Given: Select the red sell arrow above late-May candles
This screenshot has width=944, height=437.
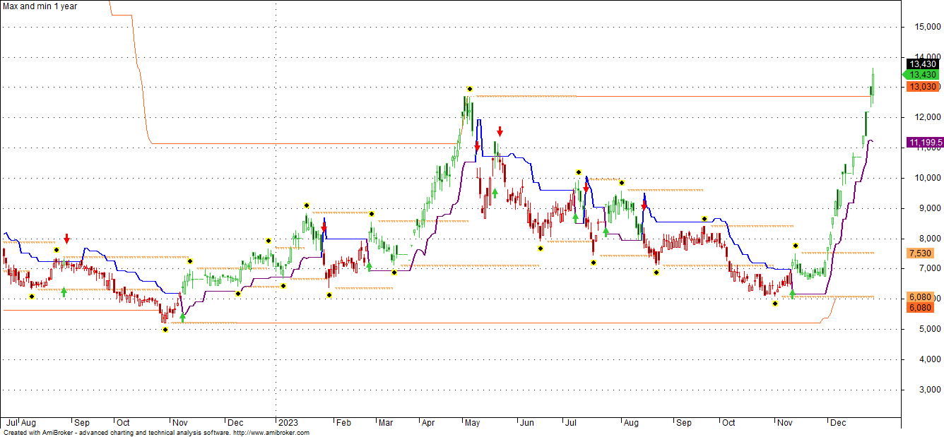Looking at the screenshot, I should (x=500, y=131).
